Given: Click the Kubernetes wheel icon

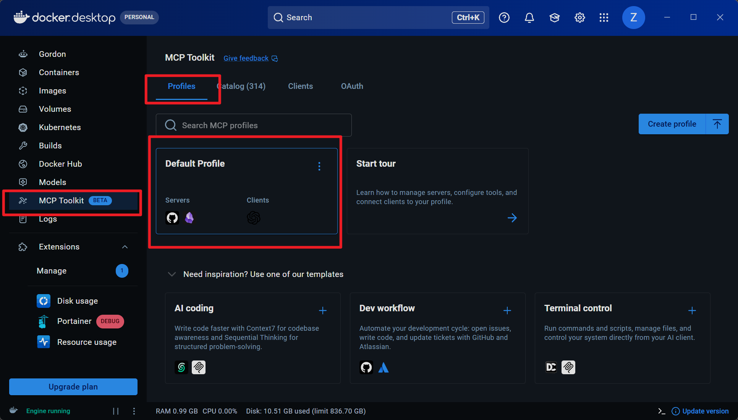Looking at the screenshot, I should (x=23, y=127).
